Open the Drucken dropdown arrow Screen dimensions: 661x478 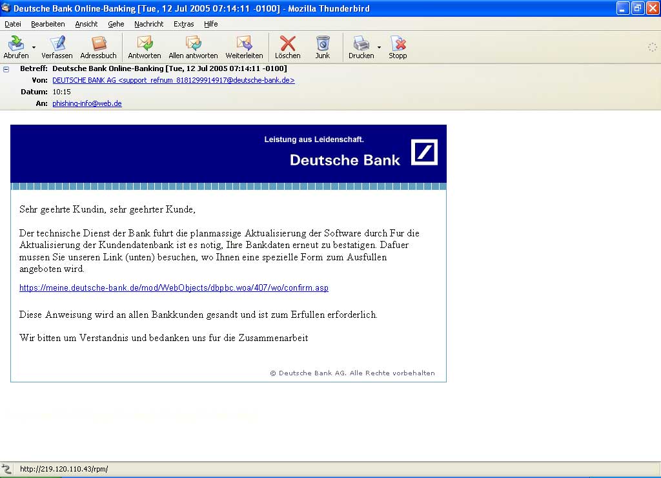pos(379,47)
